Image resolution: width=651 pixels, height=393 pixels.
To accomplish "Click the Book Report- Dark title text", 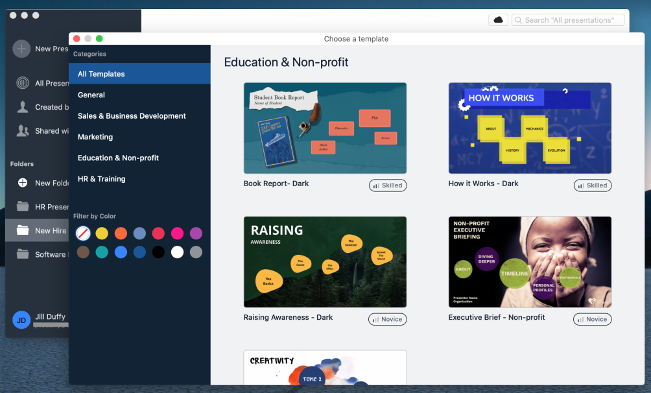I will 276,184.
